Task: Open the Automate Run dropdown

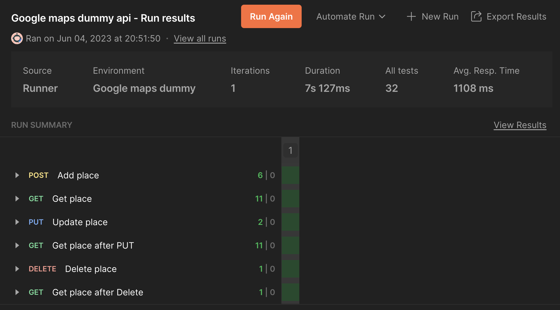Action: click(x=351, y=17)
